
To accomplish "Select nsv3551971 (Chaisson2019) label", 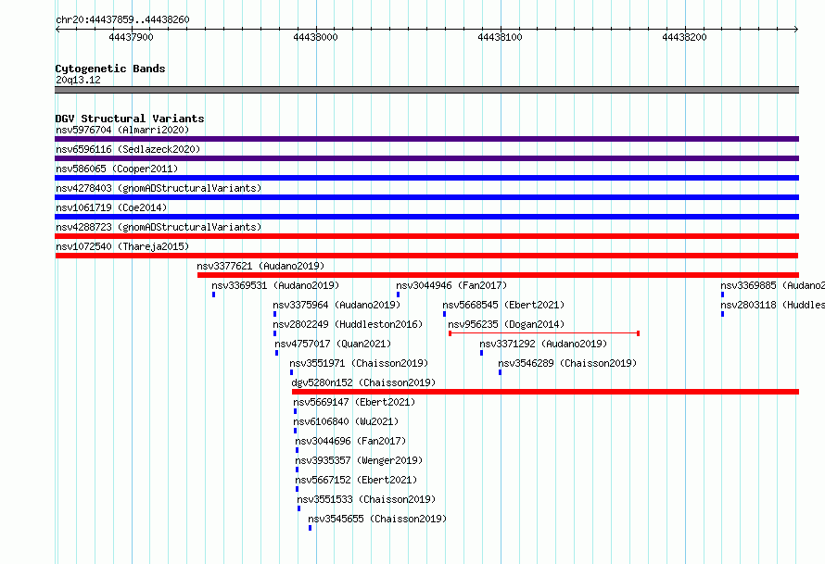I will (x=359, y=363).
